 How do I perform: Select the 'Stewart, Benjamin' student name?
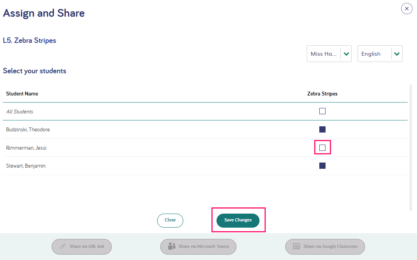click(26, 166)
